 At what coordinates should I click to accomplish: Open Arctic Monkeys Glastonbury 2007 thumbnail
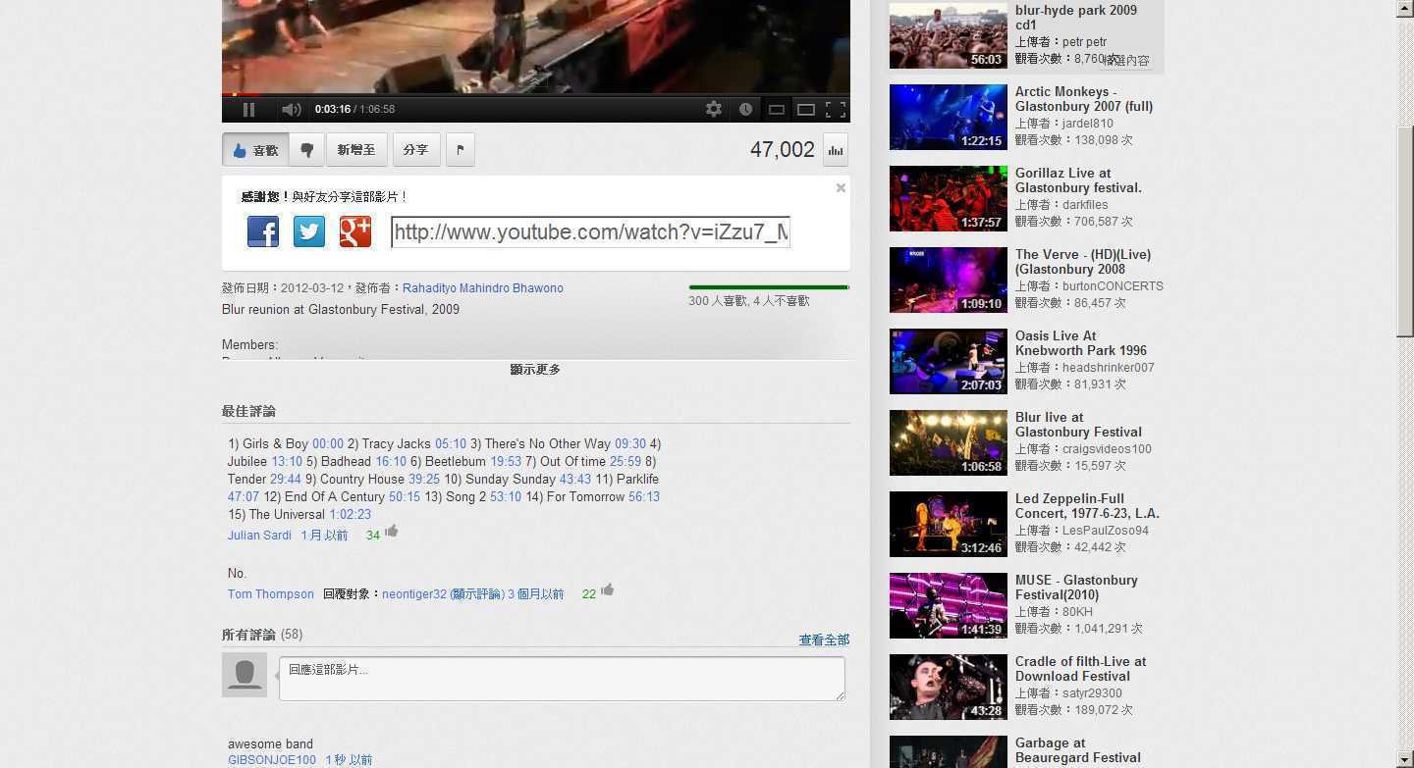(949, 118)
